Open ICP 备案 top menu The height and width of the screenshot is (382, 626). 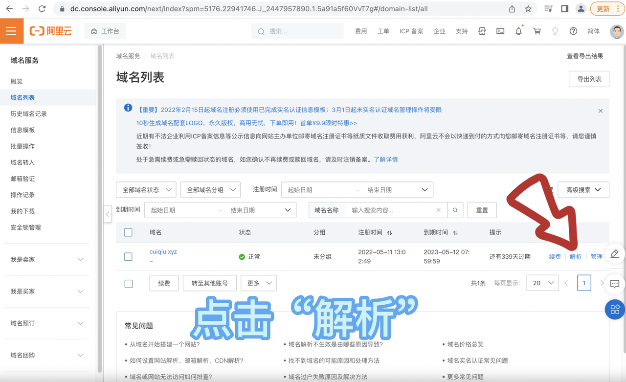tap(411, 31)
